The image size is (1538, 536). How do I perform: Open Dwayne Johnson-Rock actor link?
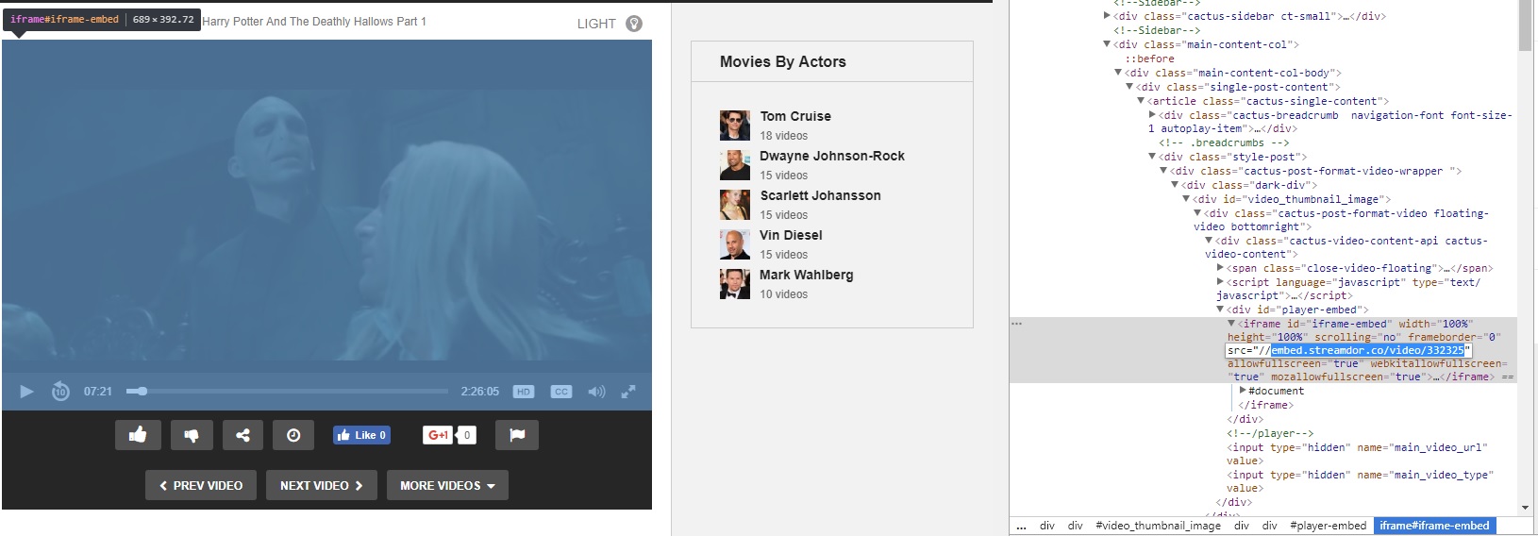(832, 156)
